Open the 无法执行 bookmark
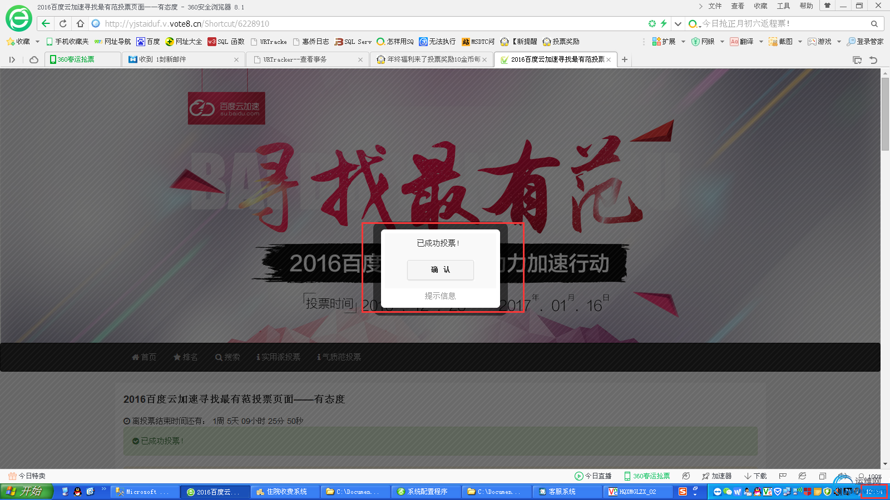890x500 pixels. (x=437, y=42)
